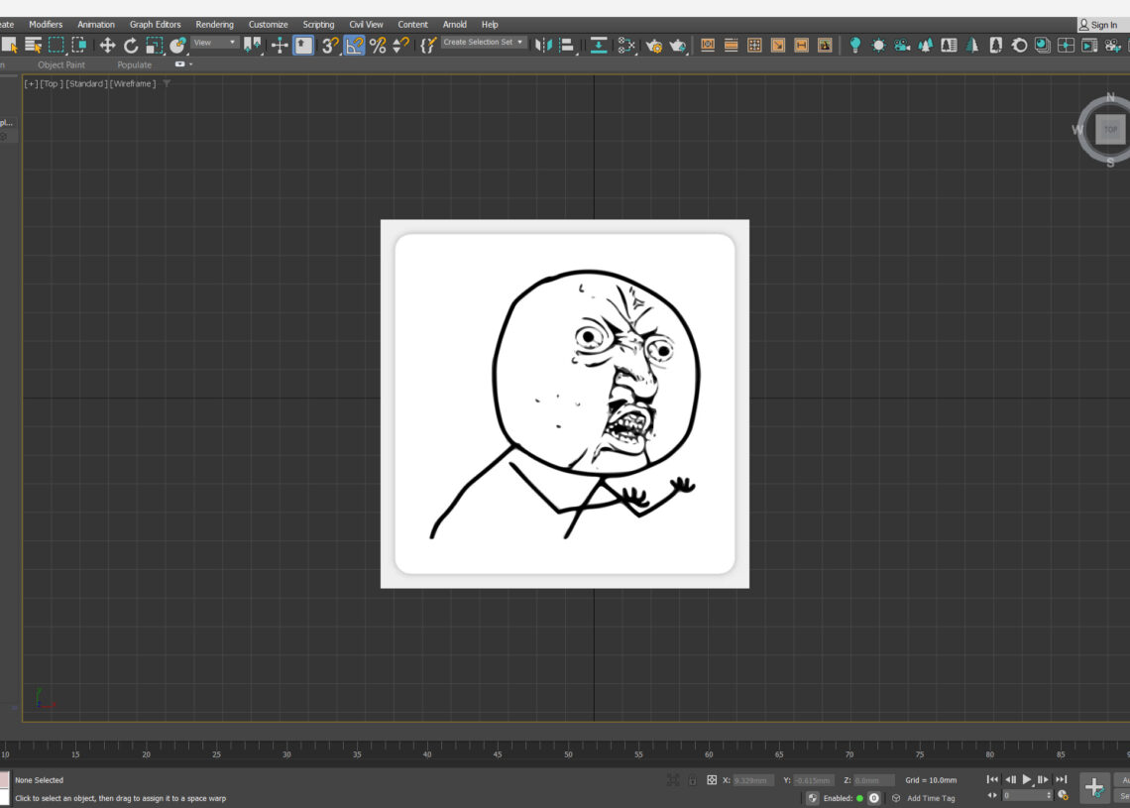
Task: Open the View reference coordinate system dropdown
Action: pyautogui.click(x=215, y=42)
